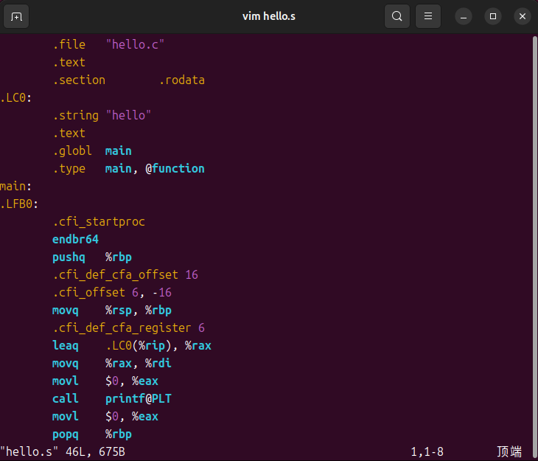Viewport: 538px width, 461px height.
Task: Maximize the terminal window
Action: tap(493, 16)
